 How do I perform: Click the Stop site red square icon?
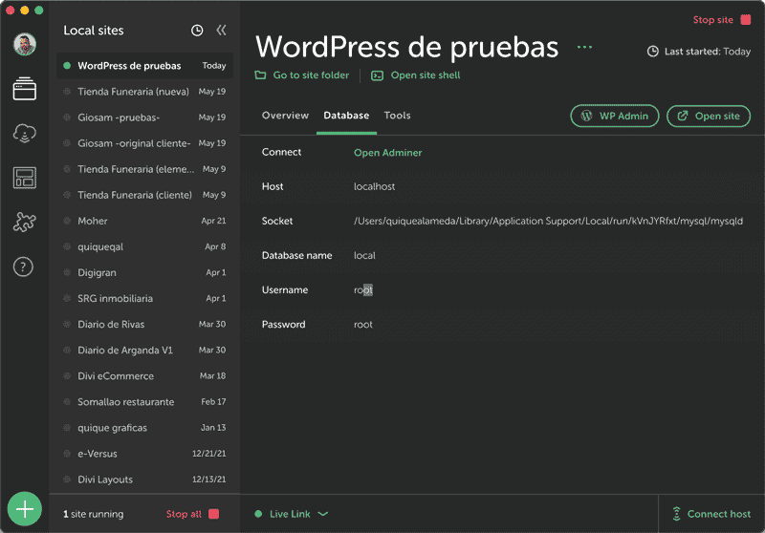coord(746,20)
